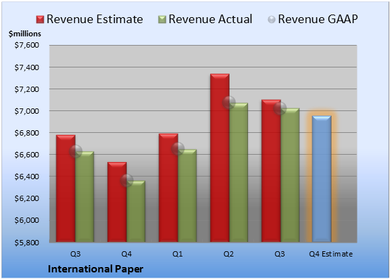Click the '$7,400' axis value

point(27,67)
